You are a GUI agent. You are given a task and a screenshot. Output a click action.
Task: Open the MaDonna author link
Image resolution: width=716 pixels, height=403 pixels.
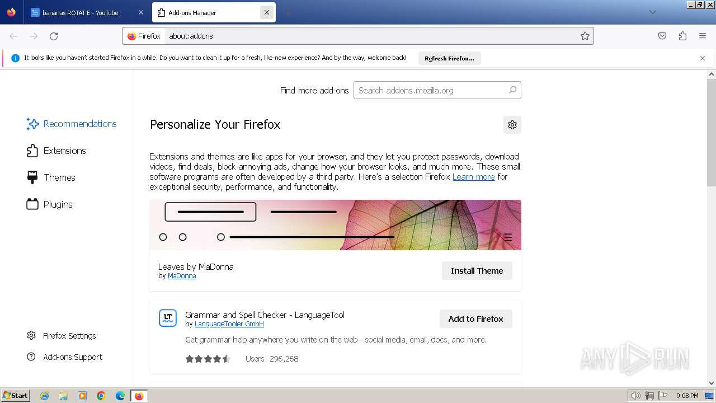click(x=182, y=276)
